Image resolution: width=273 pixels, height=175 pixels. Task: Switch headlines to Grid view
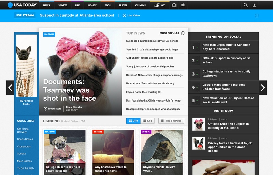point(133,121)
